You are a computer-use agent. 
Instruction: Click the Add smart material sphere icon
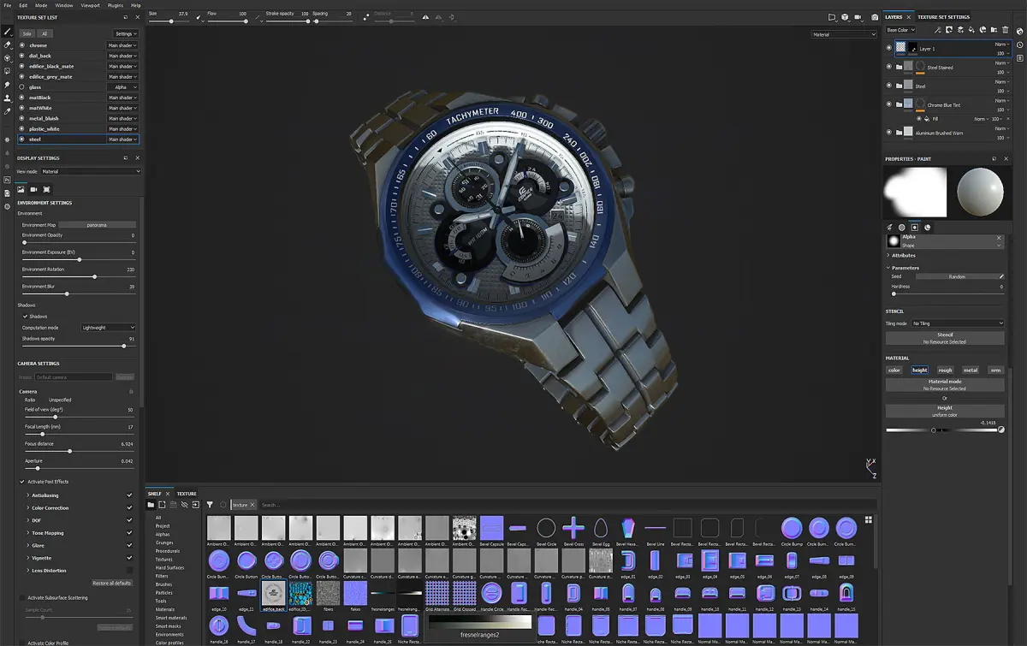tap(982, 30)
